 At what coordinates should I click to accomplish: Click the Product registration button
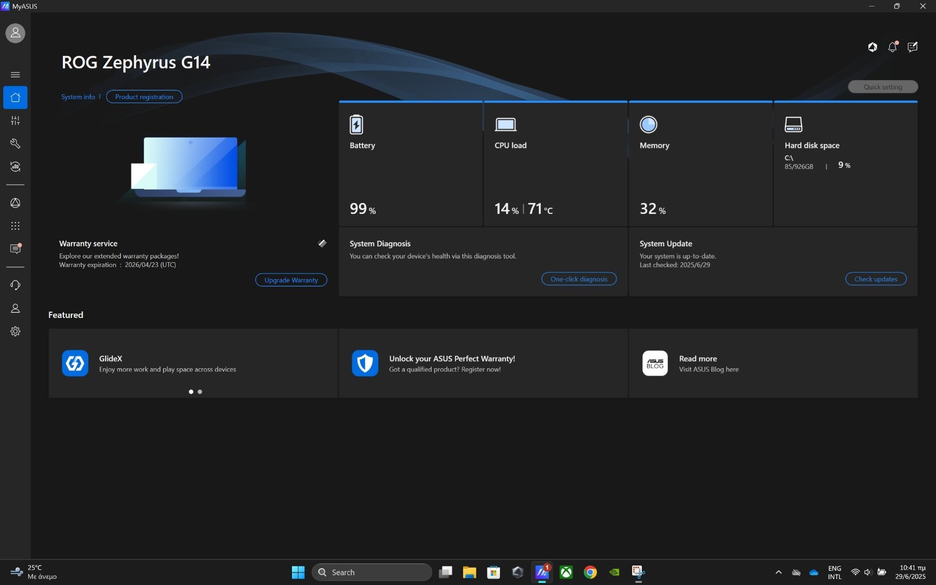point(144,96)
